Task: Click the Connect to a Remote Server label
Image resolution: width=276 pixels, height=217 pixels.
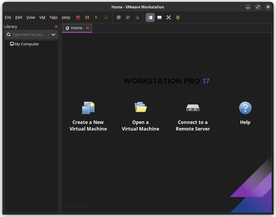Action: [x=193, y=126]
